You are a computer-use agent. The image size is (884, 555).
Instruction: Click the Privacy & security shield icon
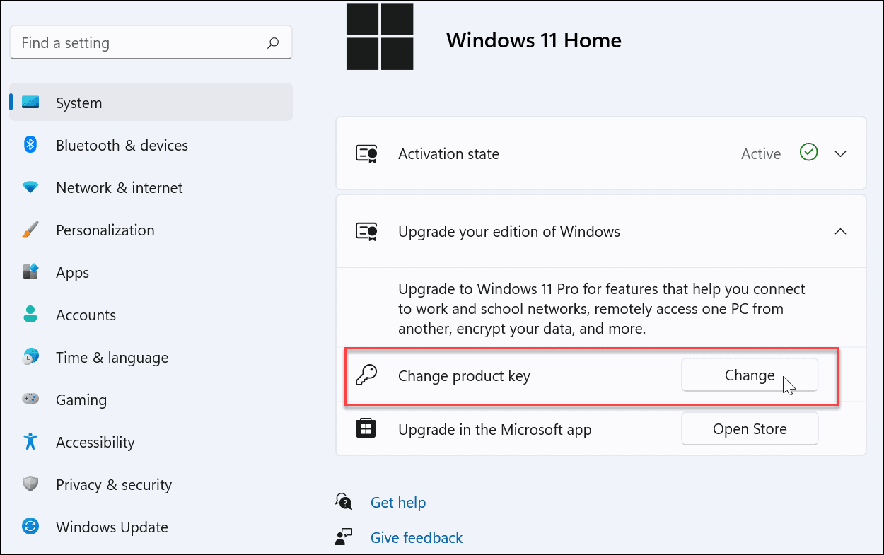point(30,484)
